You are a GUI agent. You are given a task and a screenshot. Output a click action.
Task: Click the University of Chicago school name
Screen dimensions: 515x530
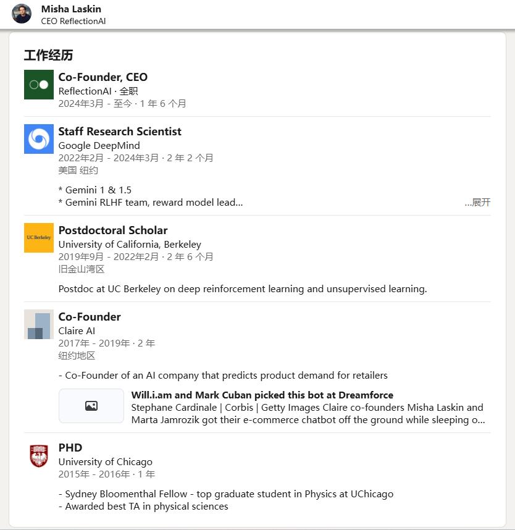click(106, 462)
